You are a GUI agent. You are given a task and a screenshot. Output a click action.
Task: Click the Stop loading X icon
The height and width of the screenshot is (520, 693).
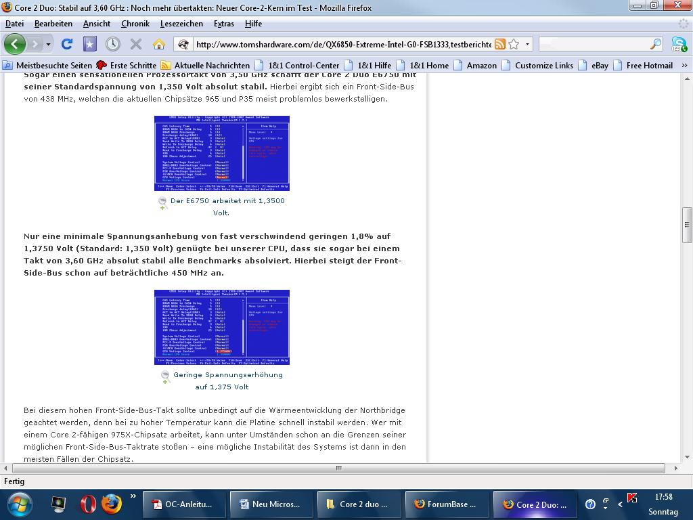coord(136,44)
